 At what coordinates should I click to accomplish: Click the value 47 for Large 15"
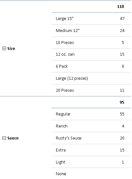click(122, 18)
